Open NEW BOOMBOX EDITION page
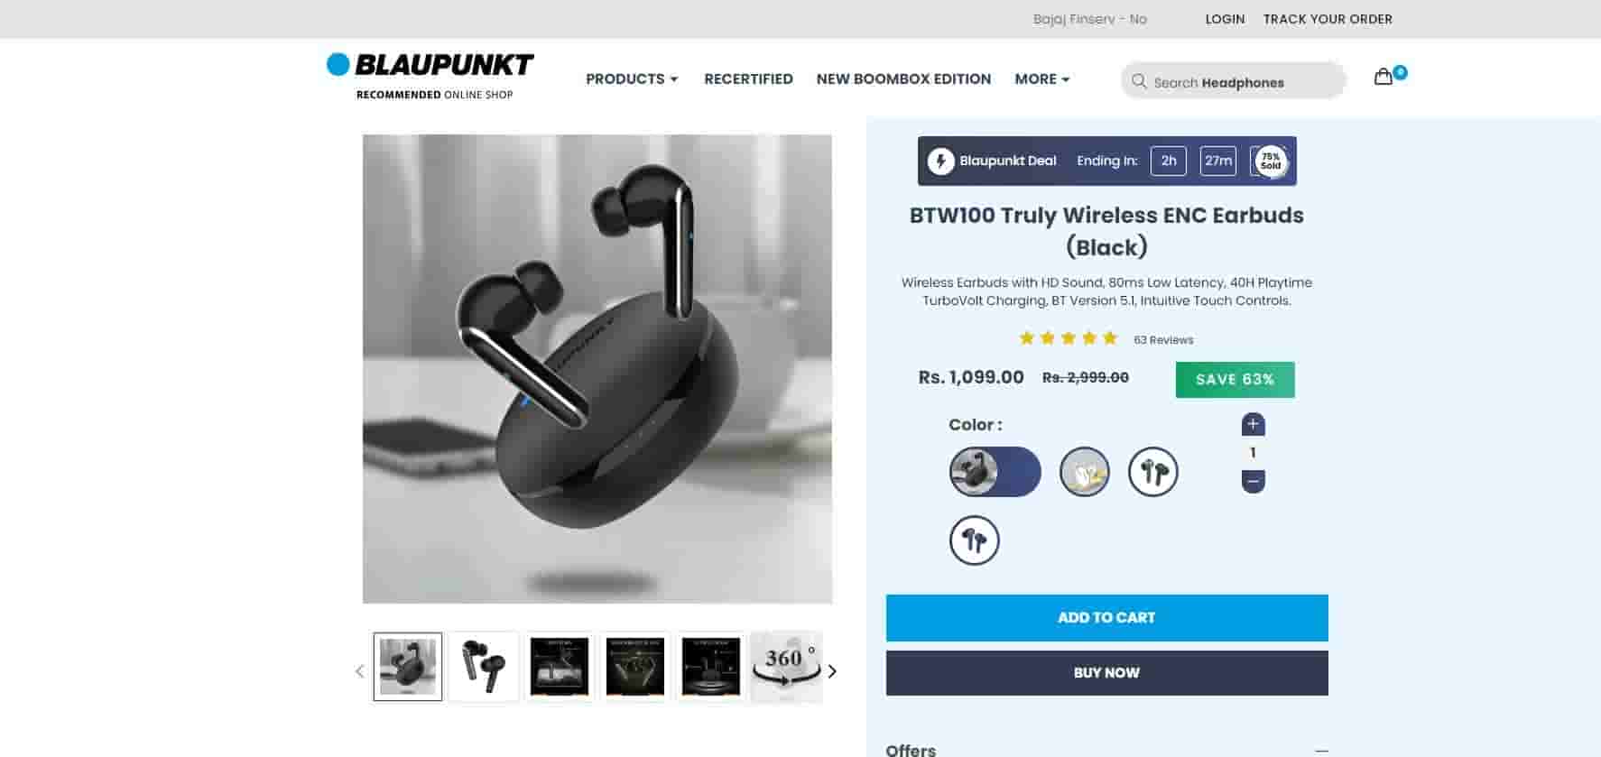 click(903, 78)
